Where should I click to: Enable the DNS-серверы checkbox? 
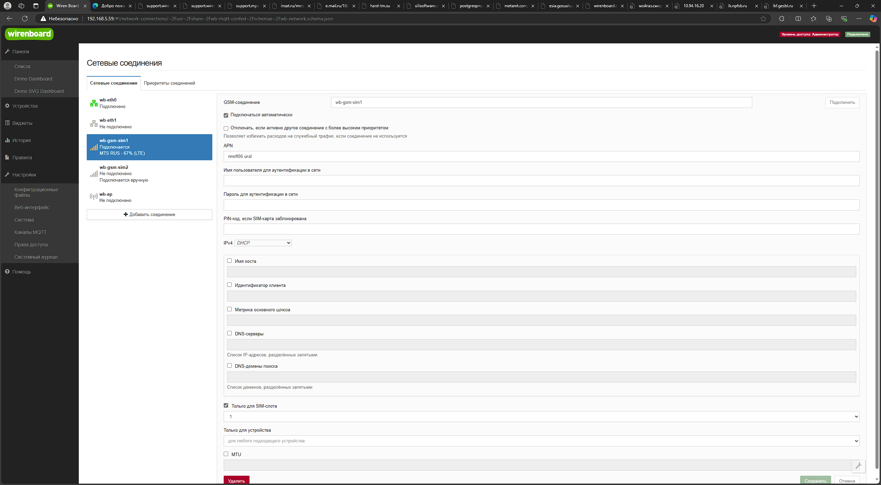(x=230, y=333)
